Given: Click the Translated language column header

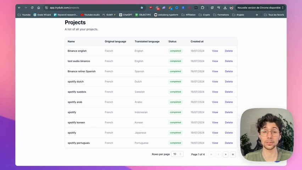Looking at the screenshot, I should pyautogui.click(x=147, y=41).
